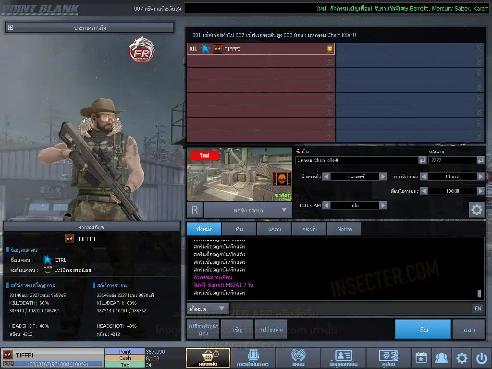Toggle KILL CAM with left arrow
The width and height of the screenshot is (492, 369).
coord(326,205)
